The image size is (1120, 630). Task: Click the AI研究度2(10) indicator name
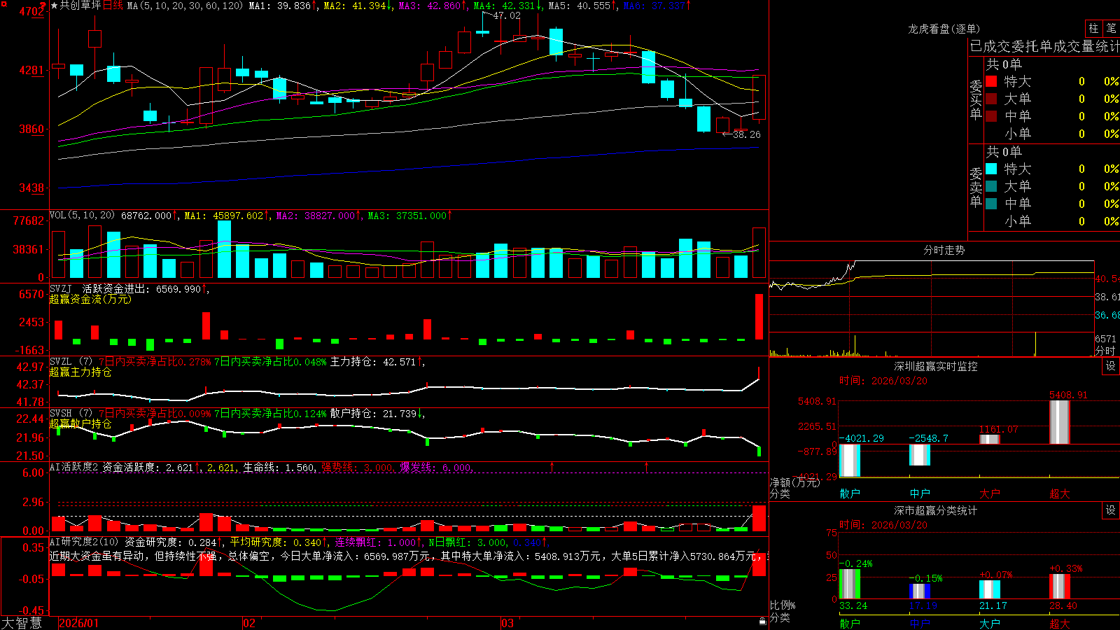pyautogui.click(x=85, y=542)
